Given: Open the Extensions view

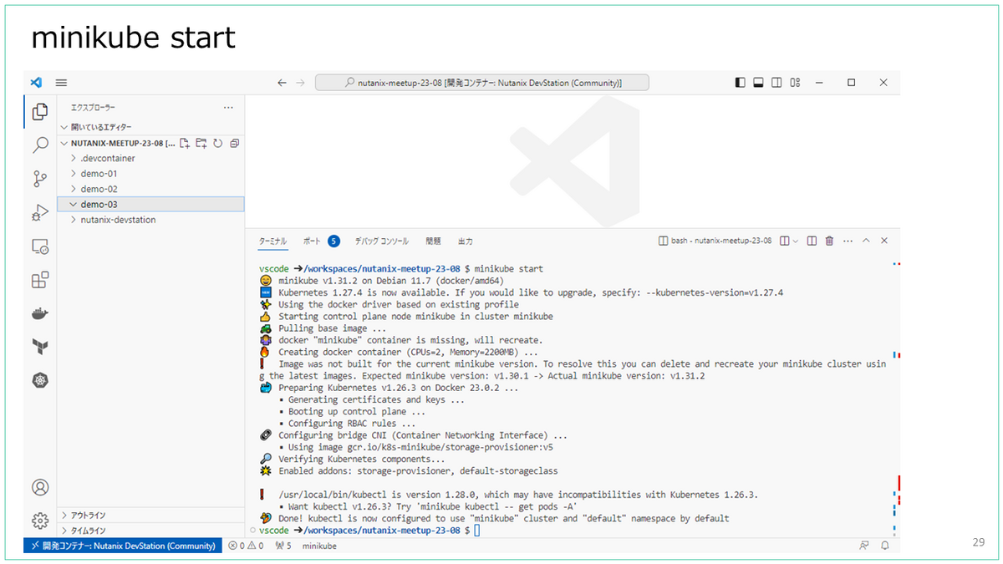Looking at the screenshot, I should point(39,280).
